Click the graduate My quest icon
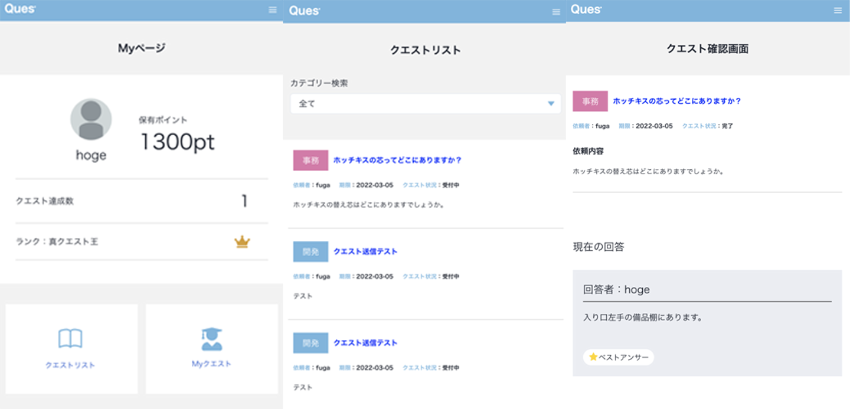The width and height of the screenshot is (850, 409). click(211, 339)
